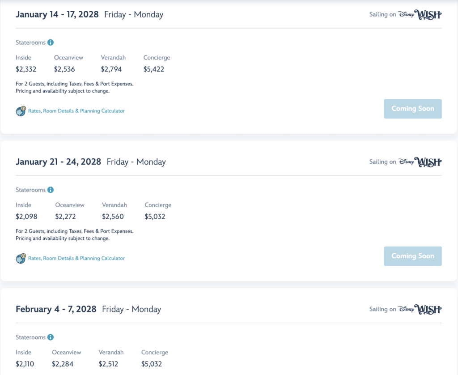Select the $2,272 Oceanview price
This screenshot has height=375, width=458.
coord(65,217)
